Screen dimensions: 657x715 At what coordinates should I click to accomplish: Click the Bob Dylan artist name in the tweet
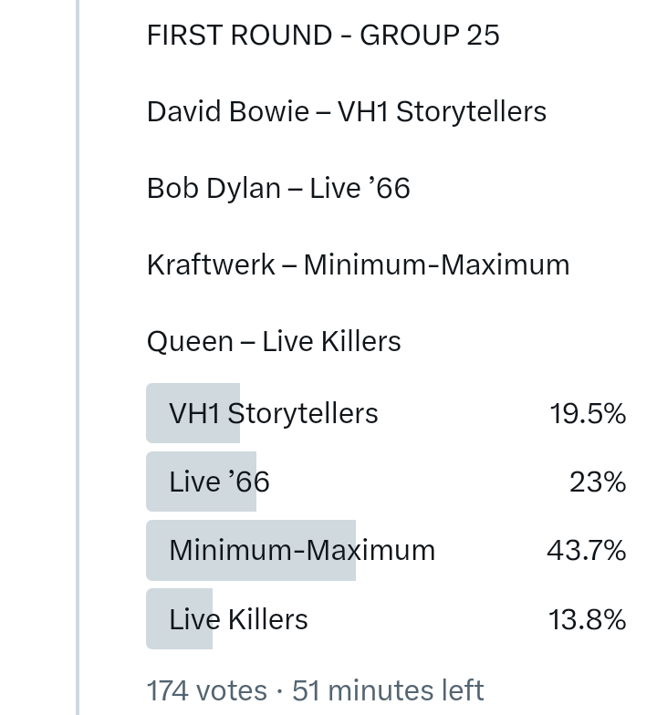pyautogui.click(x=214, y=189)
